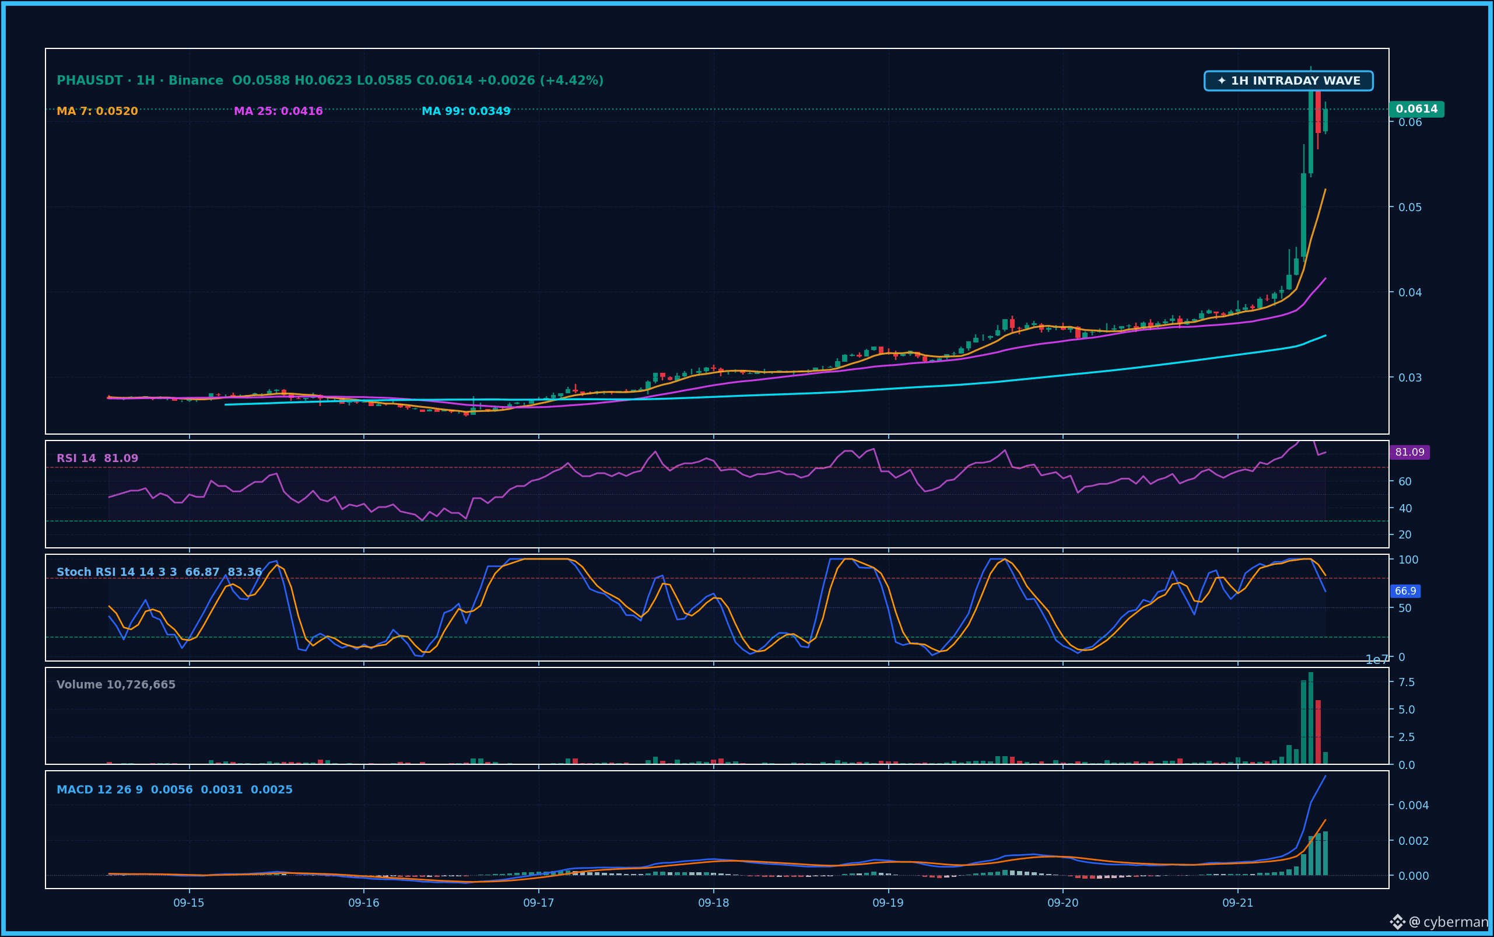Click the MA 7: 0.0520 label
Screen dimensions: 1494x937
97,111
